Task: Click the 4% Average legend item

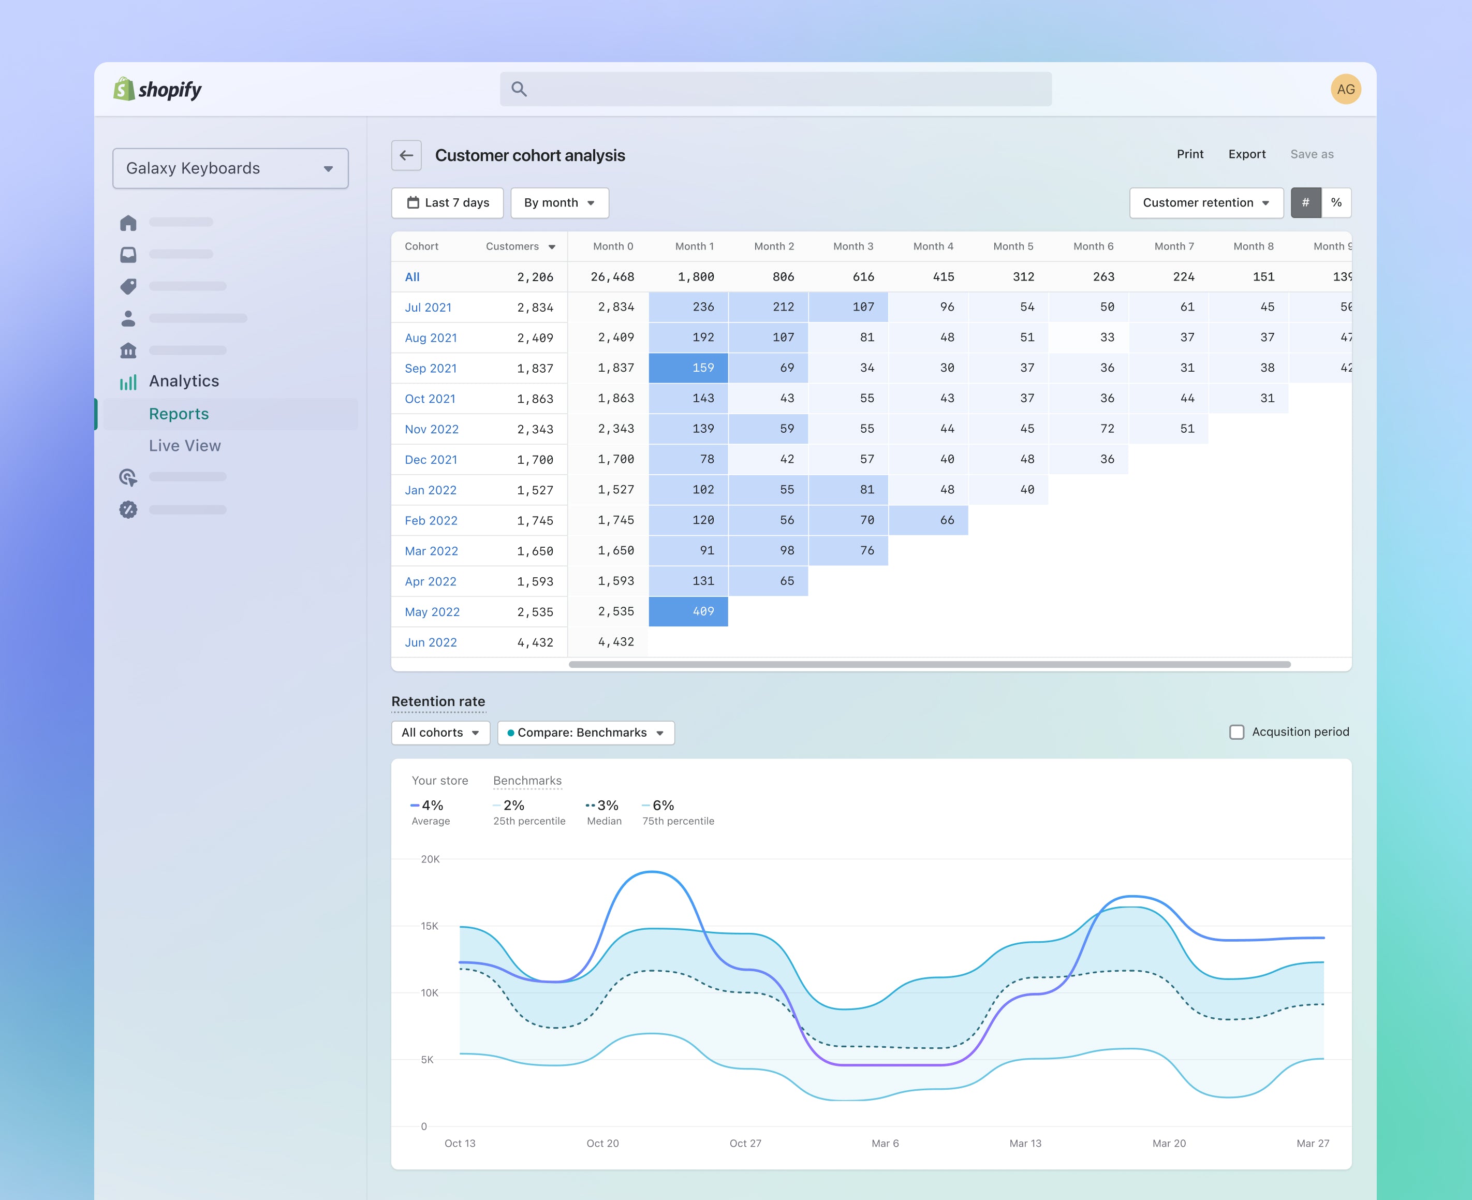Action: click(x=430, y=812)
